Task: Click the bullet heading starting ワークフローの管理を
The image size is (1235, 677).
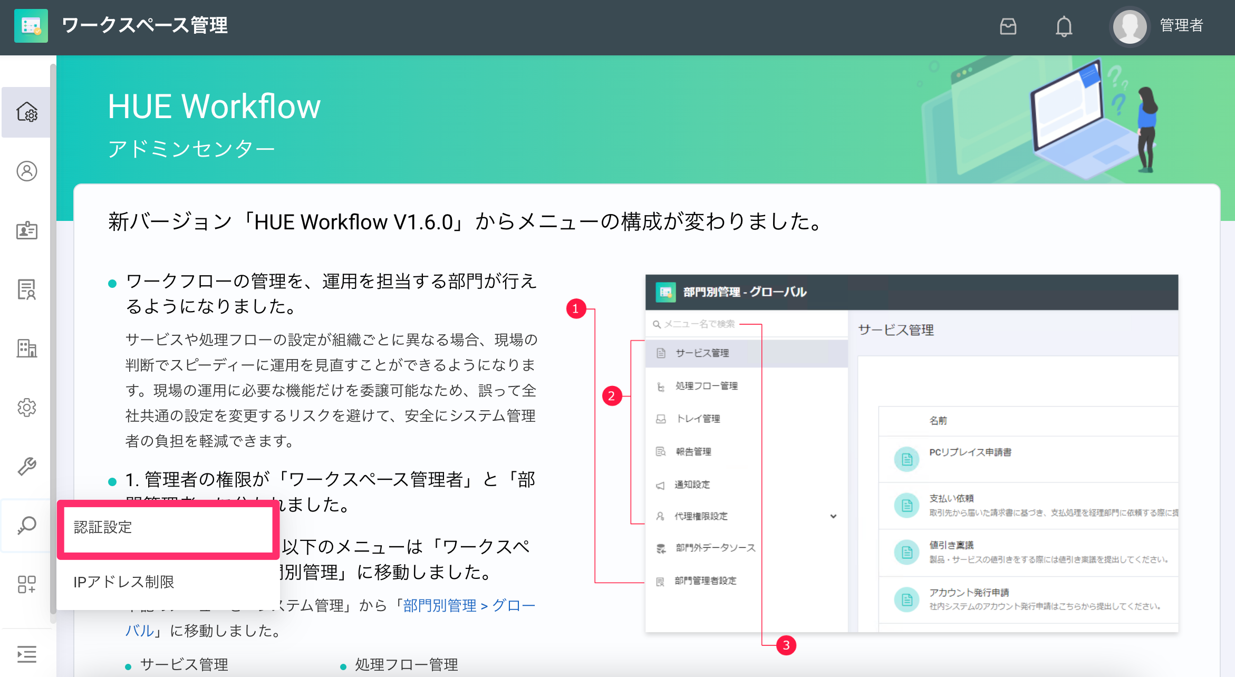Action: tap(331, 293)
